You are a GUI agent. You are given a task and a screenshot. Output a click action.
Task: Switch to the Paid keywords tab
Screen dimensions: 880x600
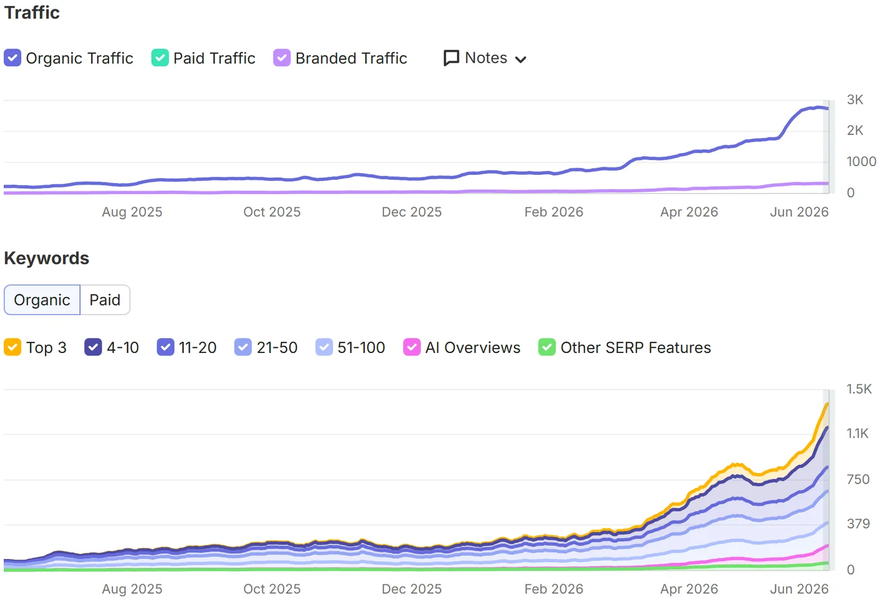[x=105, y=300]
